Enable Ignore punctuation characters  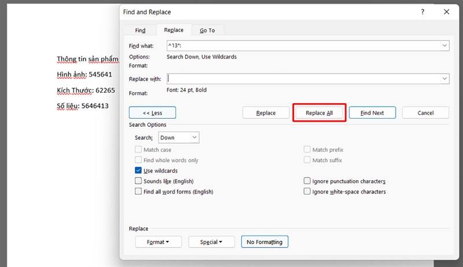point(307,181)
